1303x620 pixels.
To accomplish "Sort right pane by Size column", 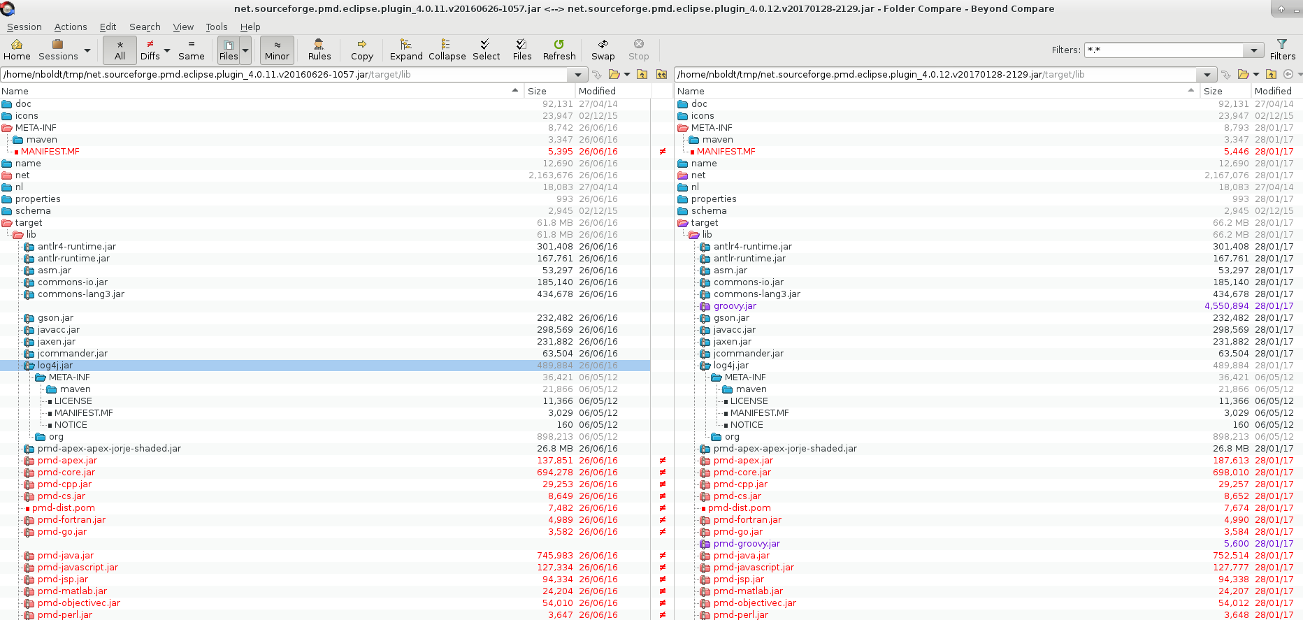I will 1225,91.
